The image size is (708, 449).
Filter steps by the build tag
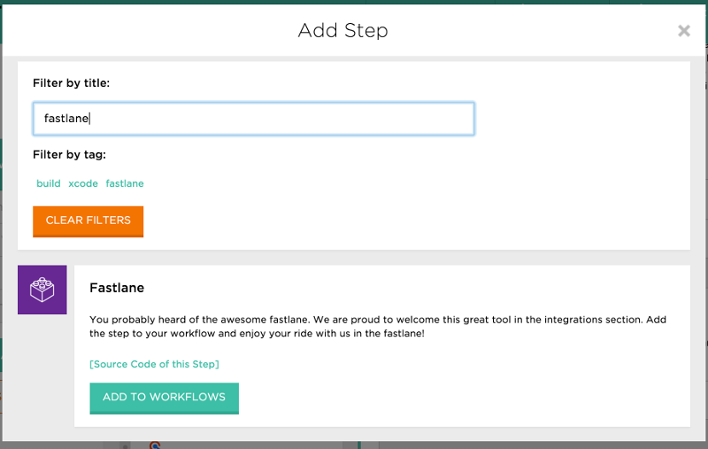click(49, 183)
